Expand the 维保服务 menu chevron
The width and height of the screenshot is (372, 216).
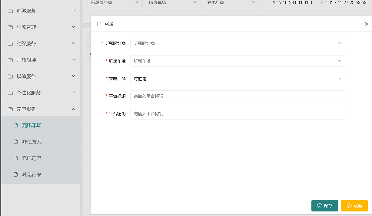pos(74,43)
